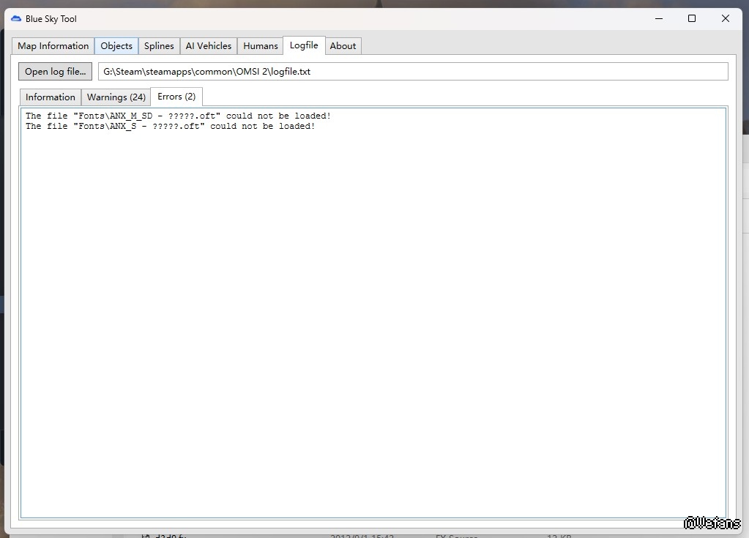Show the Information sub-tab
The width and height of the screenshot is (749, 538).
(x=51, y=97)
